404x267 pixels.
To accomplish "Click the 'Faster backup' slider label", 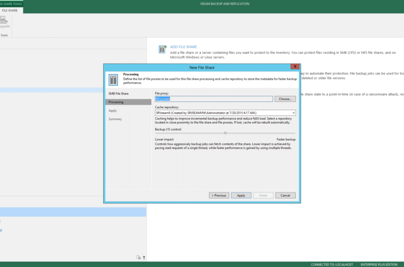I will 286,139.
